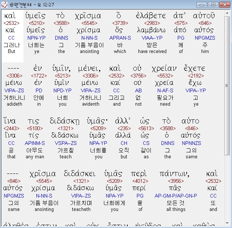Click the English gloss 'have received'
Viewport: 232px width, 228px height.
click(x=152, y=52)
